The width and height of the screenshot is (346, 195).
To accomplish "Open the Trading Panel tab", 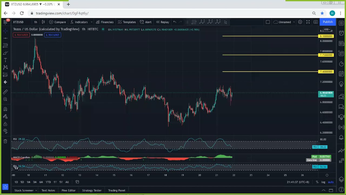I will coord(117,190).
